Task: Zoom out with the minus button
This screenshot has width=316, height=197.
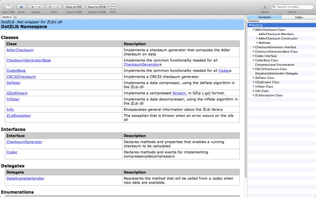Action: pyautogui.click(x=57, y=7)
